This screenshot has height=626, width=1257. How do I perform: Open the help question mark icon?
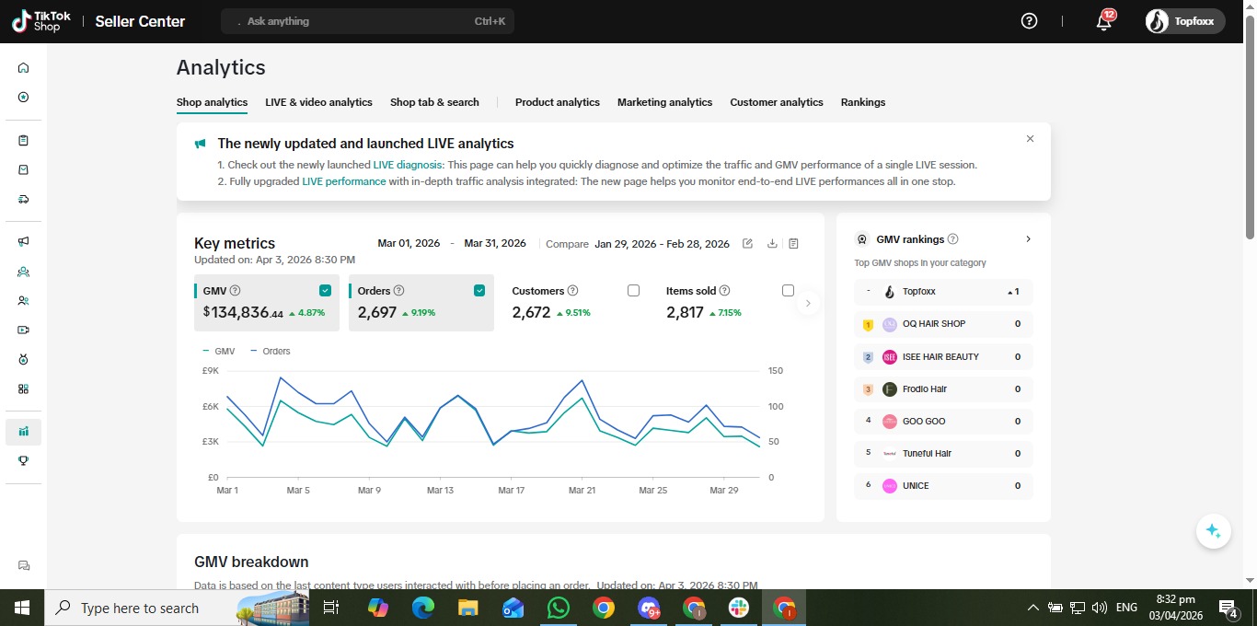1029,21
